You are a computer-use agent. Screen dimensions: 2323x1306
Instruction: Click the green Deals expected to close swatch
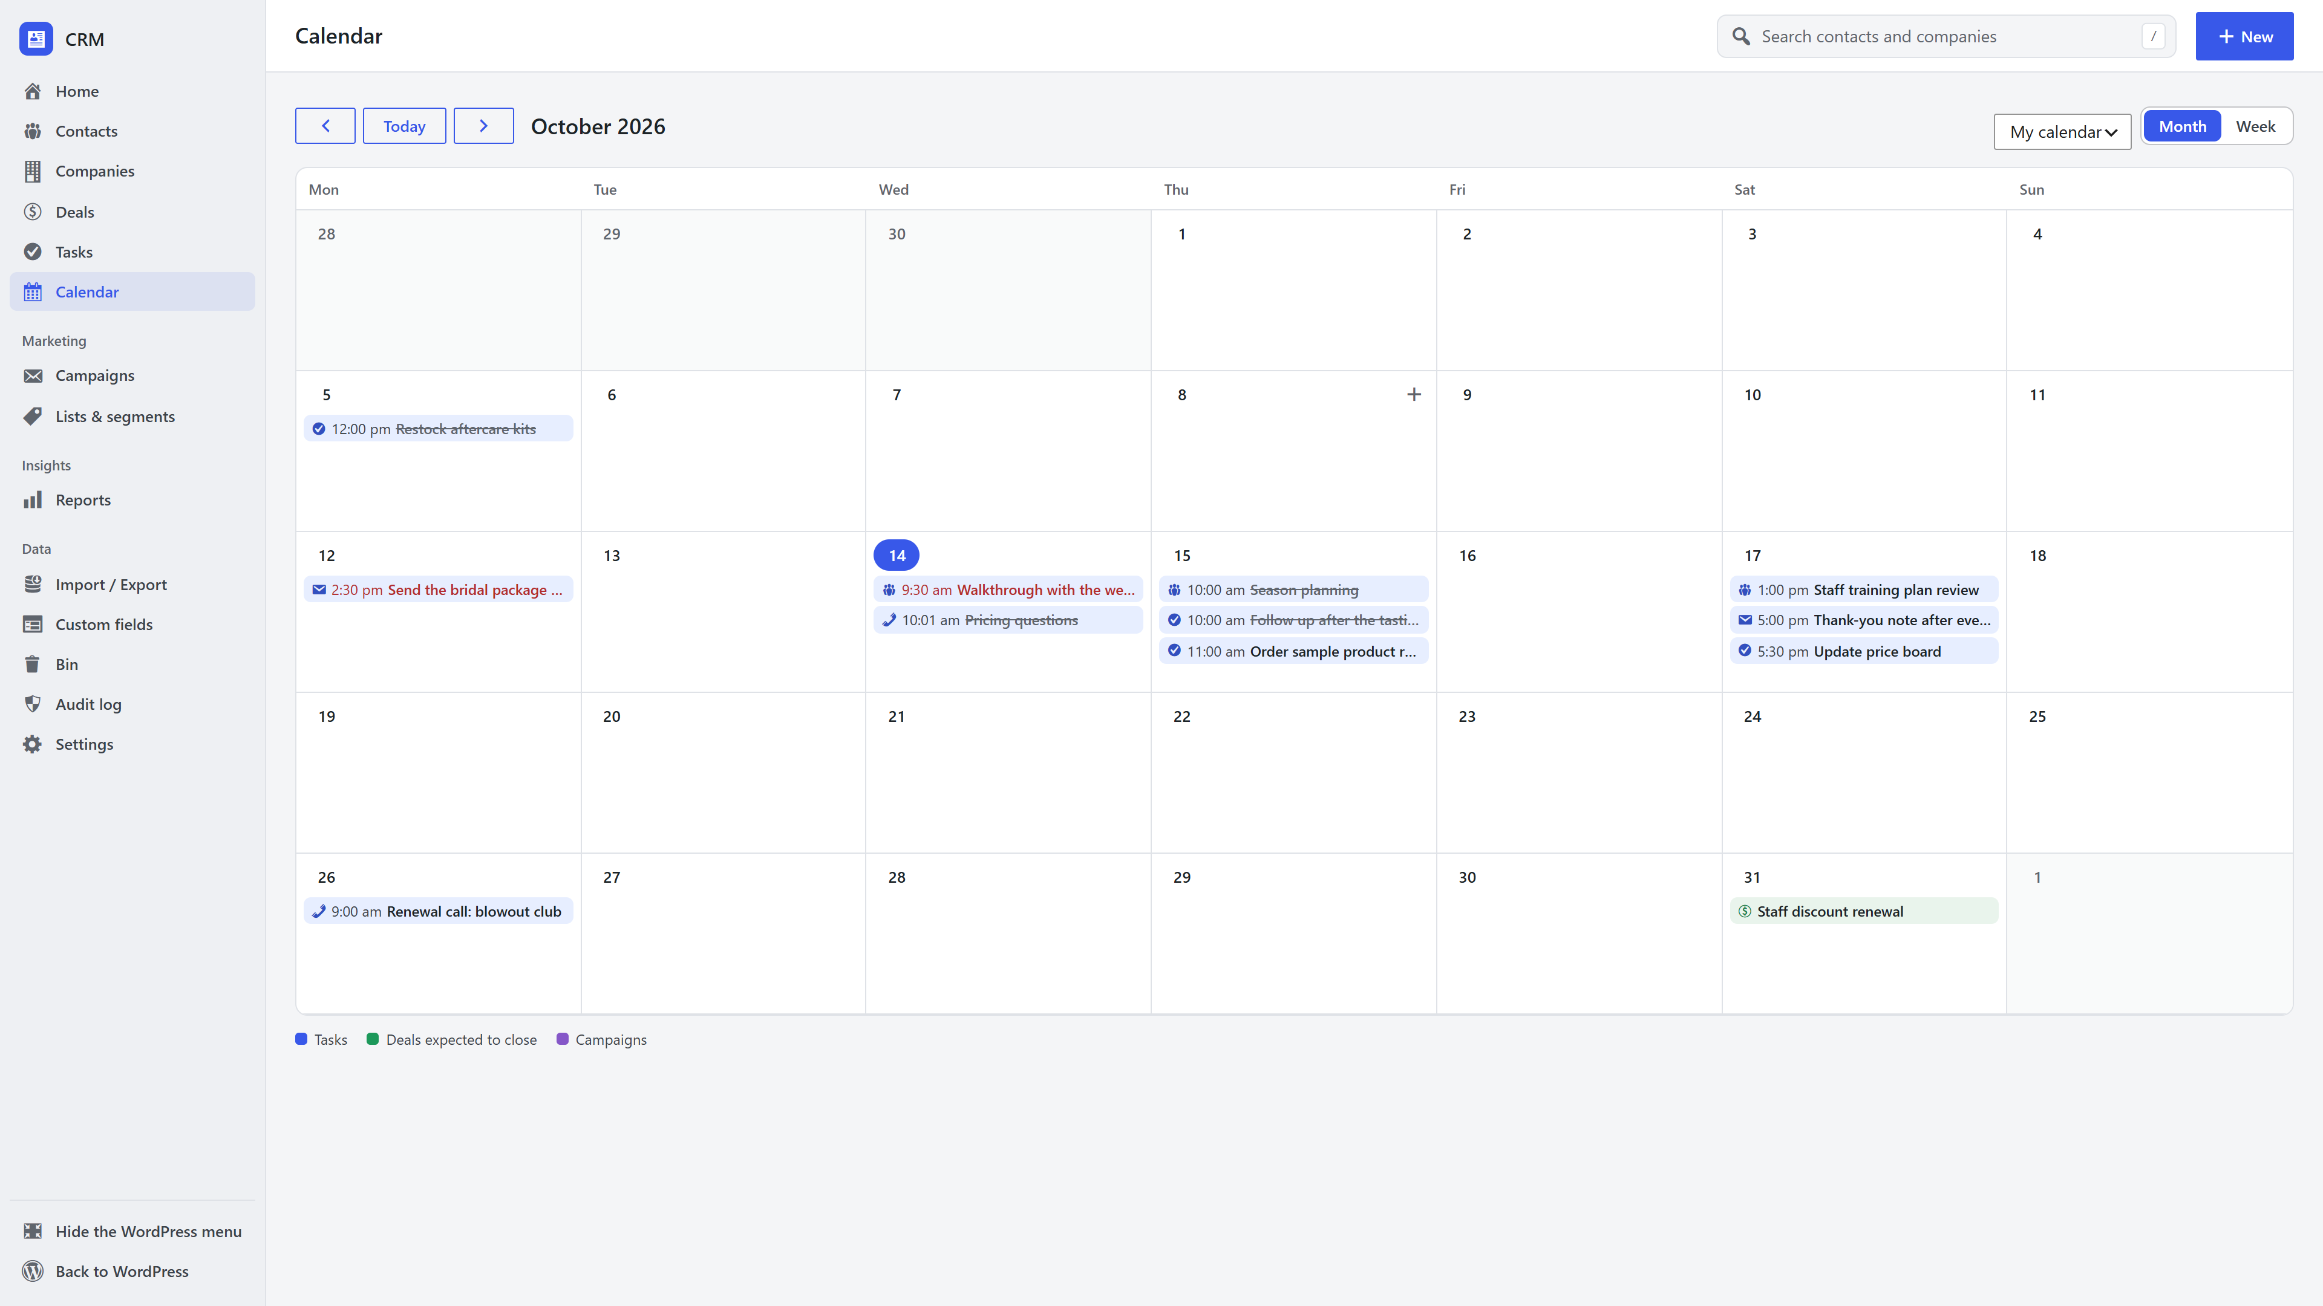pyautogui.click(x=373, y=1039)
